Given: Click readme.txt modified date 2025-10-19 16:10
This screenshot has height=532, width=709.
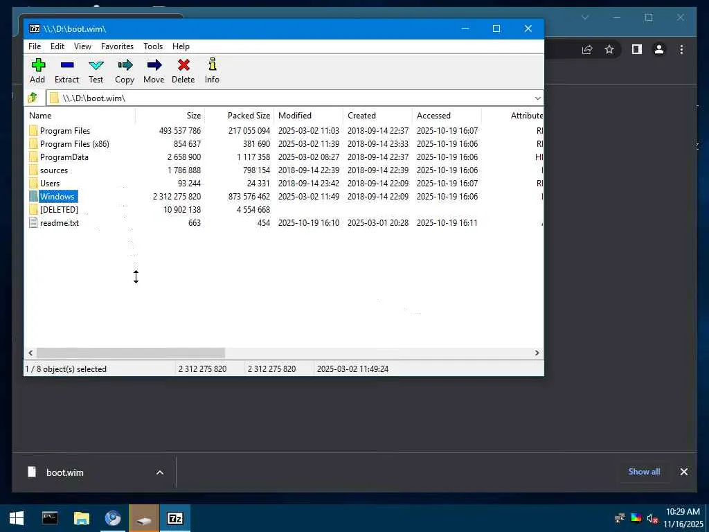Looking at the screenshot, I should pyautogui.click(x=309, y=222).
